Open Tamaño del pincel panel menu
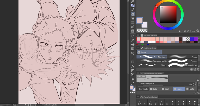Viewport: 200px width, 106px height. pyautogui.click(x=138, y=97)
